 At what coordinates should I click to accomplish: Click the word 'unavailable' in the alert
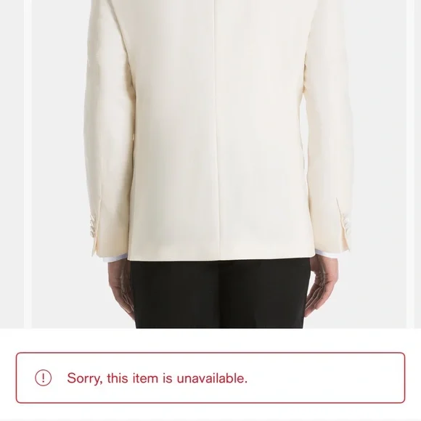tap(212, 378)
